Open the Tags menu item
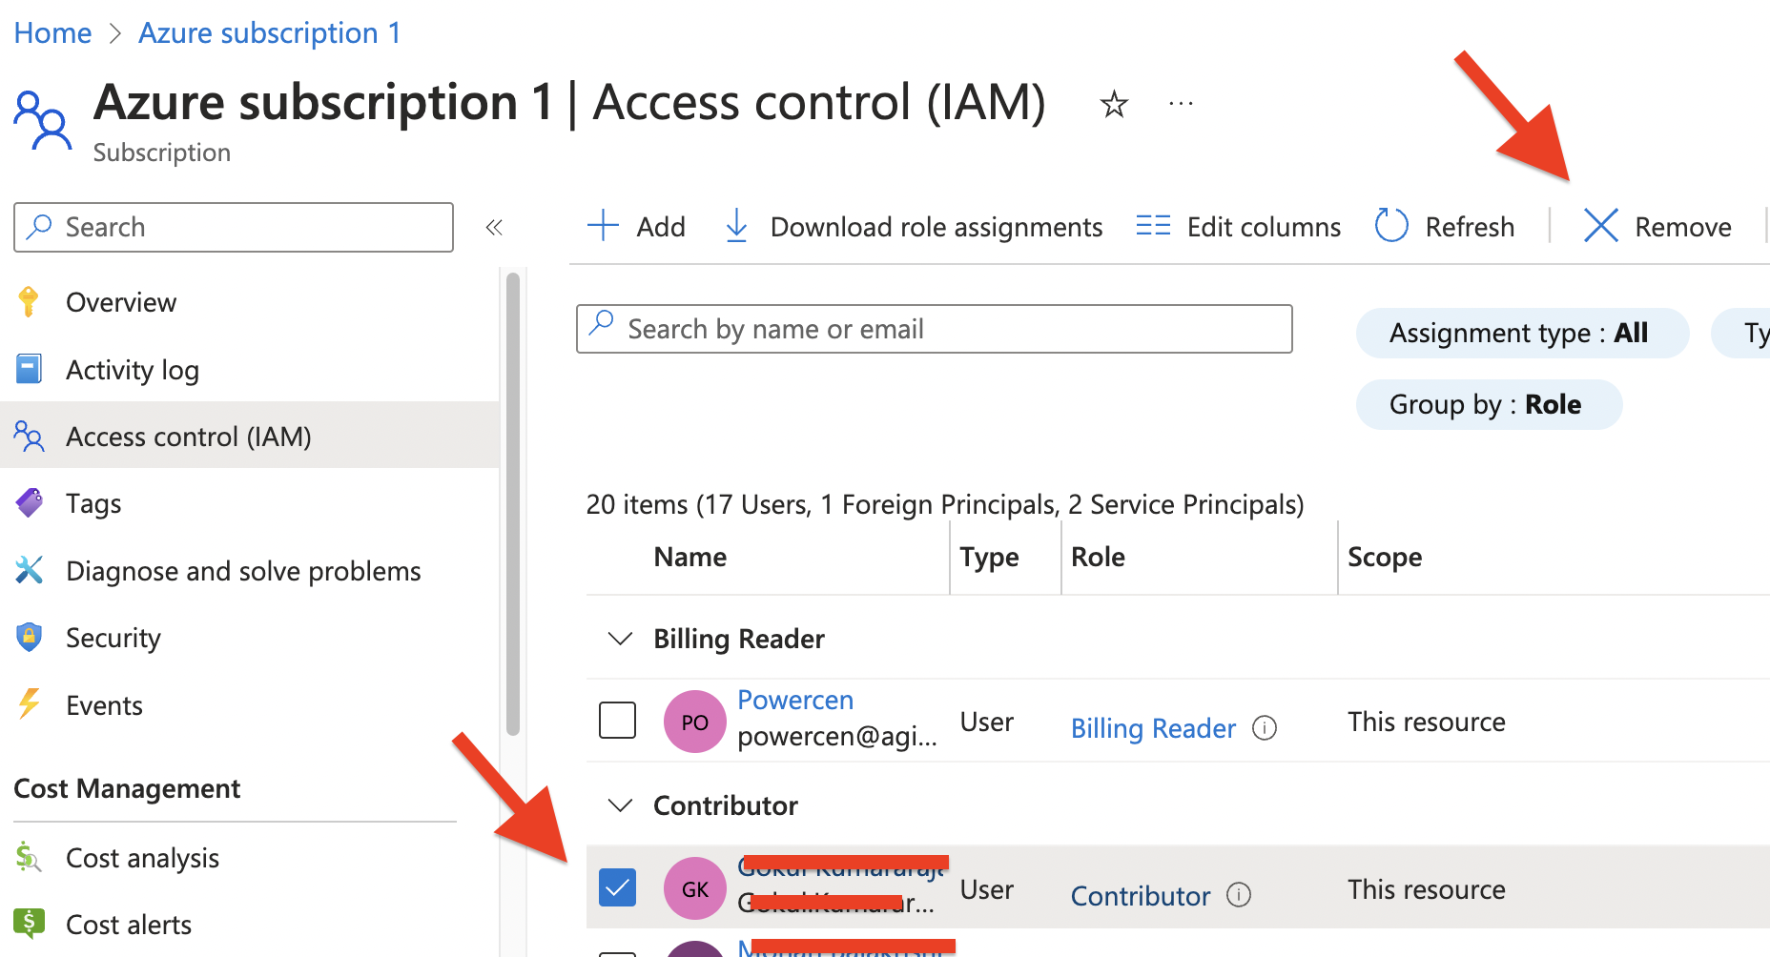This screenshot has width=1770, height=957. pos(93,503)
